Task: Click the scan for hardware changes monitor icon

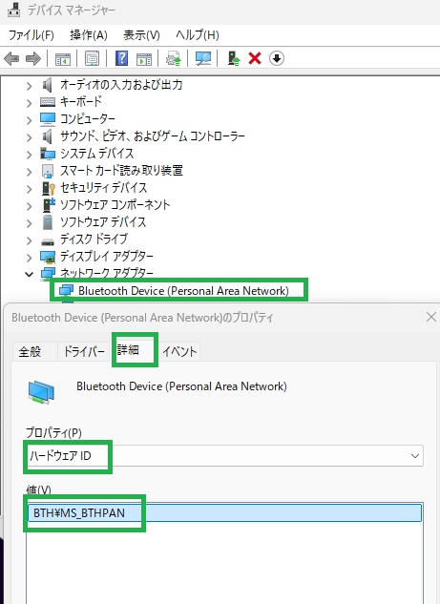Action: 203,58
